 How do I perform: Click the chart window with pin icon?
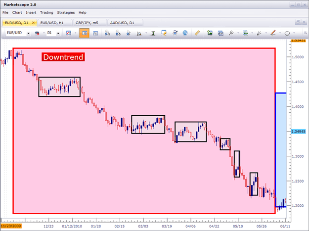(164, 33)
